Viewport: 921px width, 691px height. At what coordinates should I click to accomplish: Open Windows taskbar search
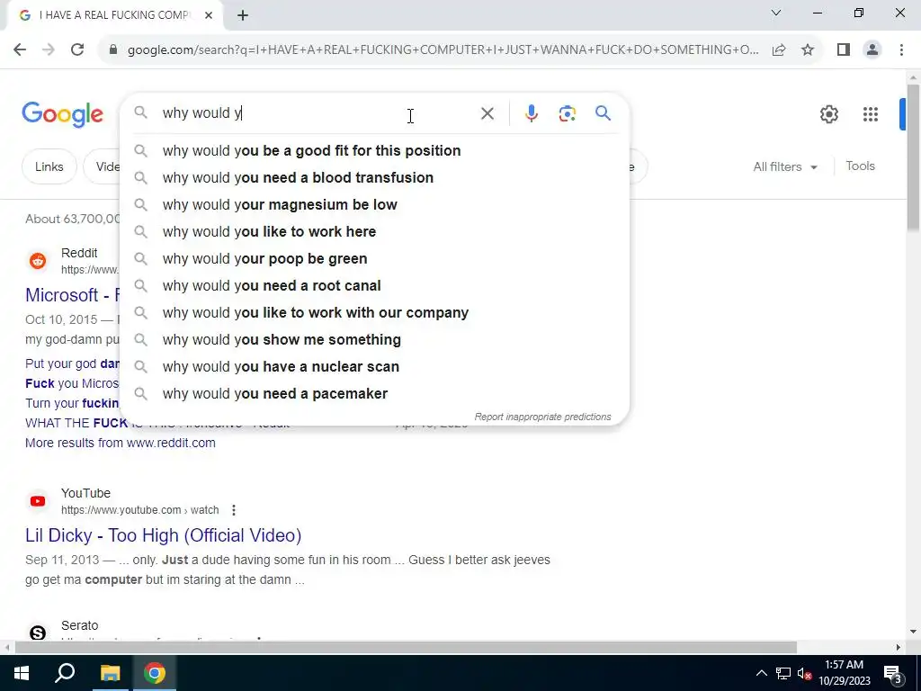coord(65,673)
